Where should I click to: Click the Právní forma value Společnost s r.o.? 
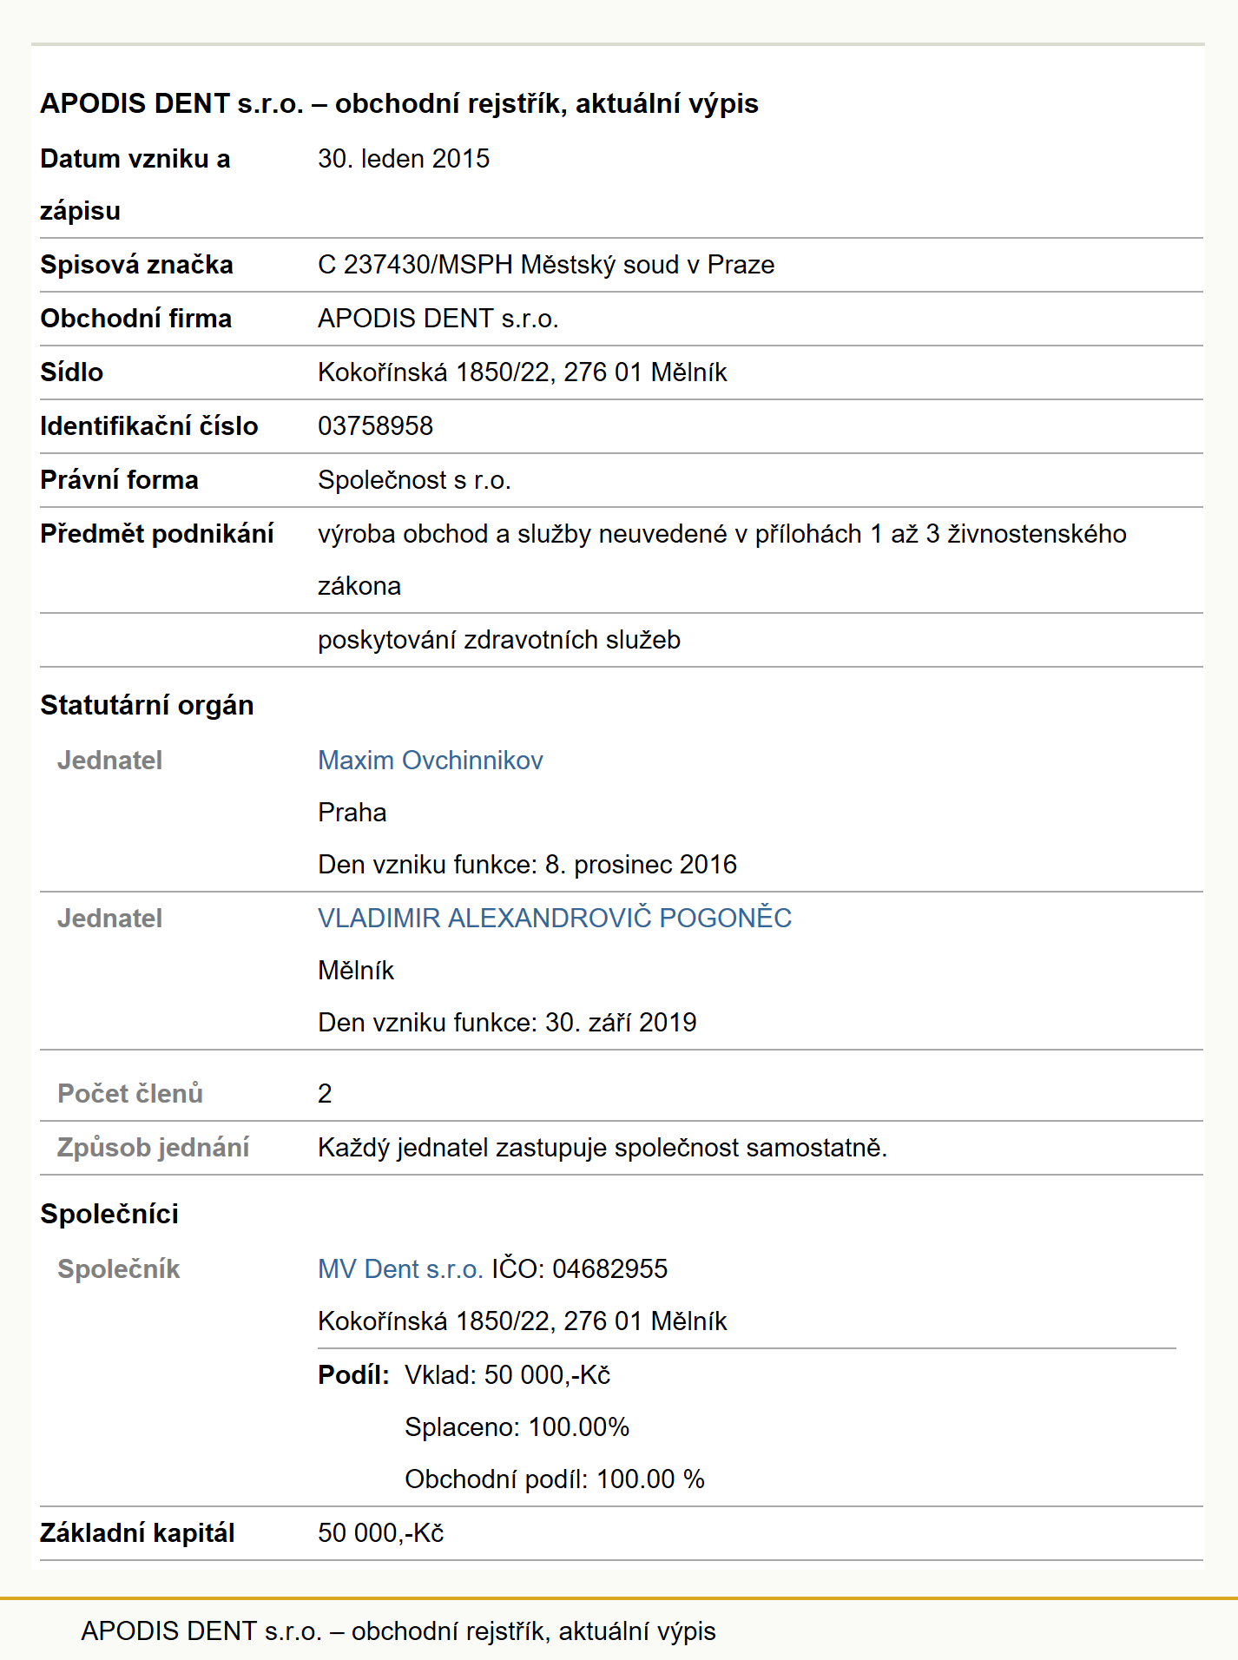414,480
